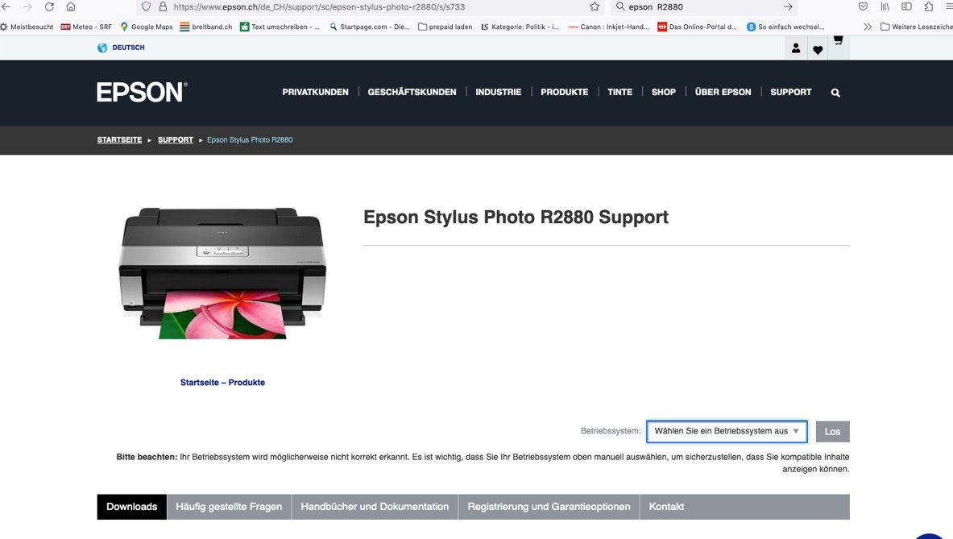
Task: Open the Startseite – Produkte link
Action: pos(222,382)
